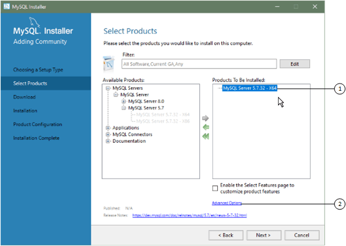The height and width of the screenshot is (246, 346).
Task: Collapse the MySQL Server 5.7 node
Action: coord(123,108)
